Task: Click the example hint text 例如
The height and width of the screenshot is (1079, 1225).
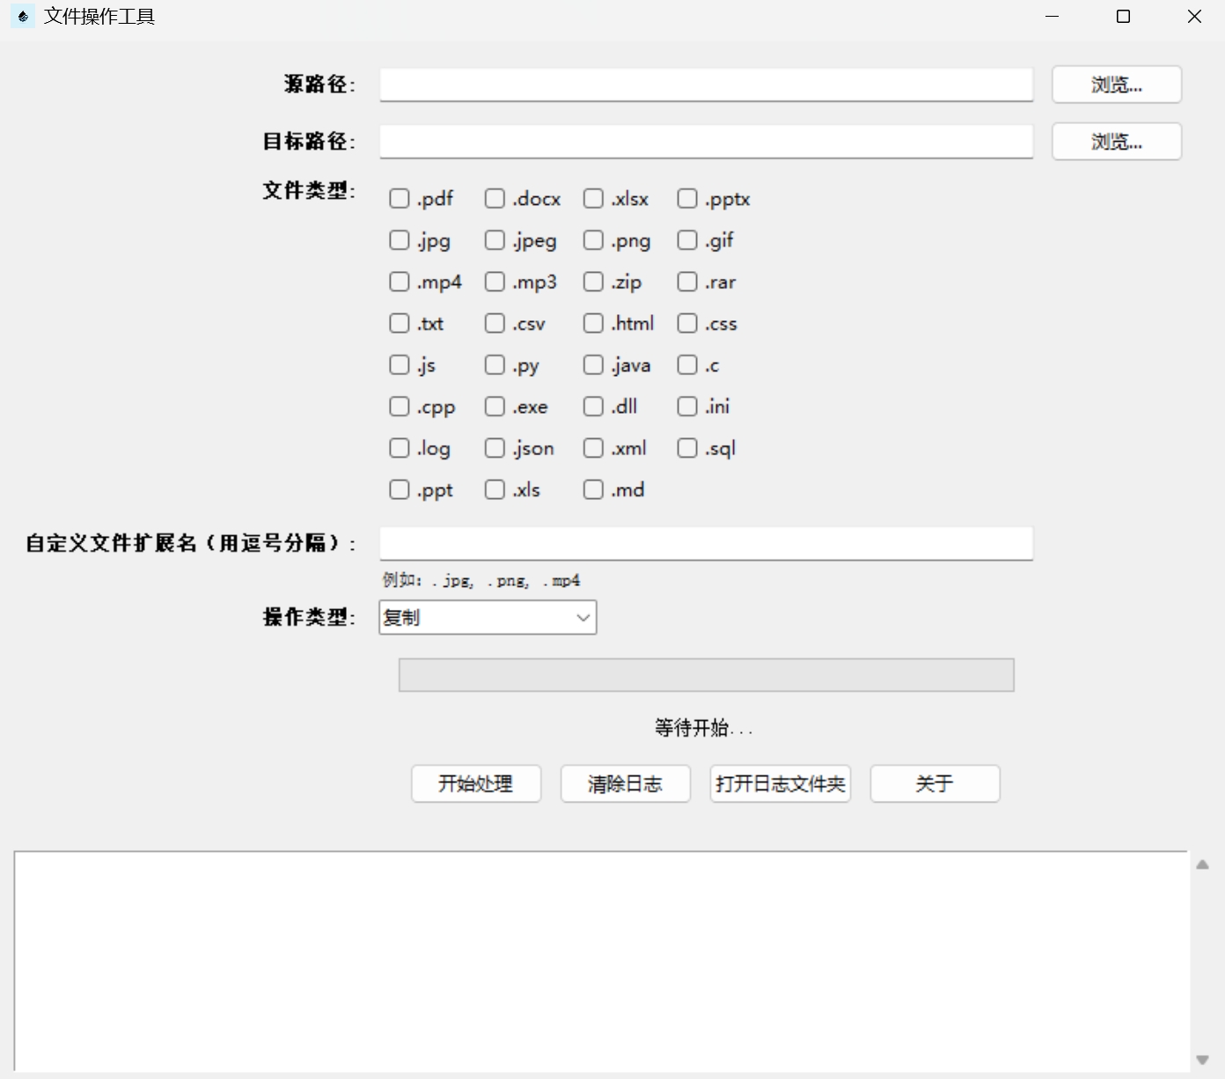Action: [481, 580]
